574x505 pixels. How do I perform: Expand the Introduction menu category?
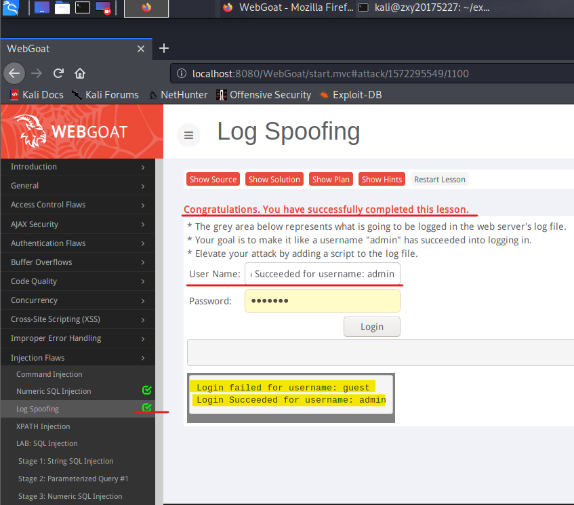(x=78, y=167)
